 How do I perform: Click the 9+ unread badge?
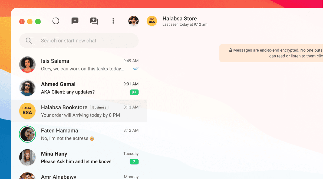coord(134,92)
